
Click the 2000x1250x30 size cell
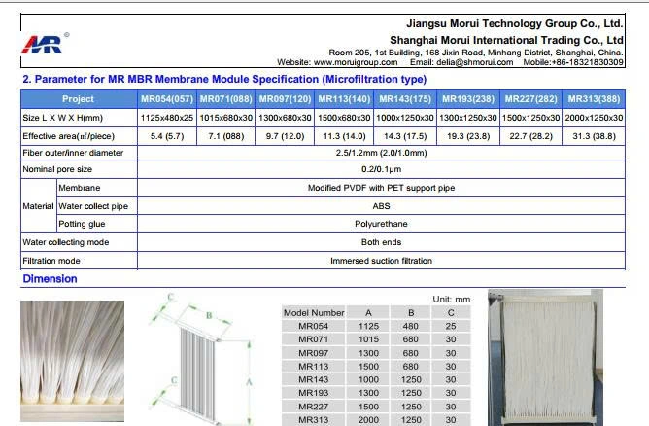coord(594,118)
